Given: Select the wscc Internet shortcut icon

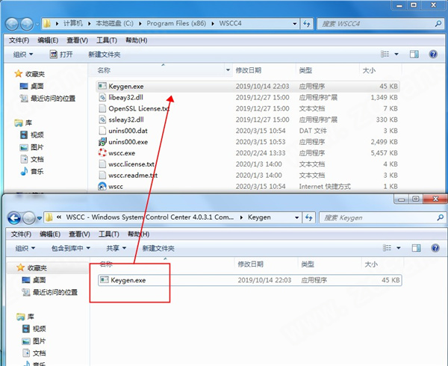Looking at the screenshot, I should (102, 186).
